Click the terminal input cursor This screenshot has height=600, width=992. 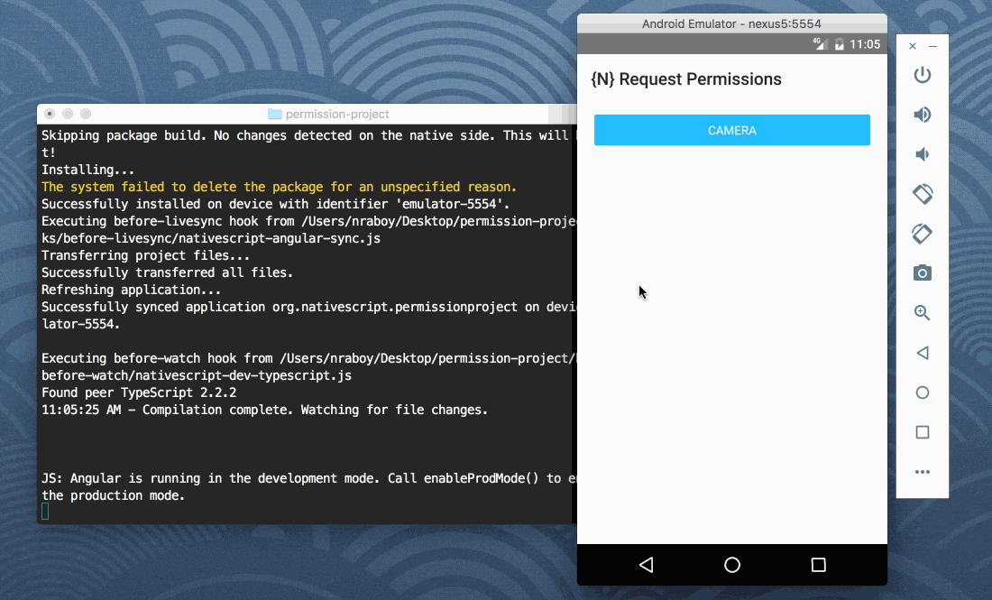44,510
